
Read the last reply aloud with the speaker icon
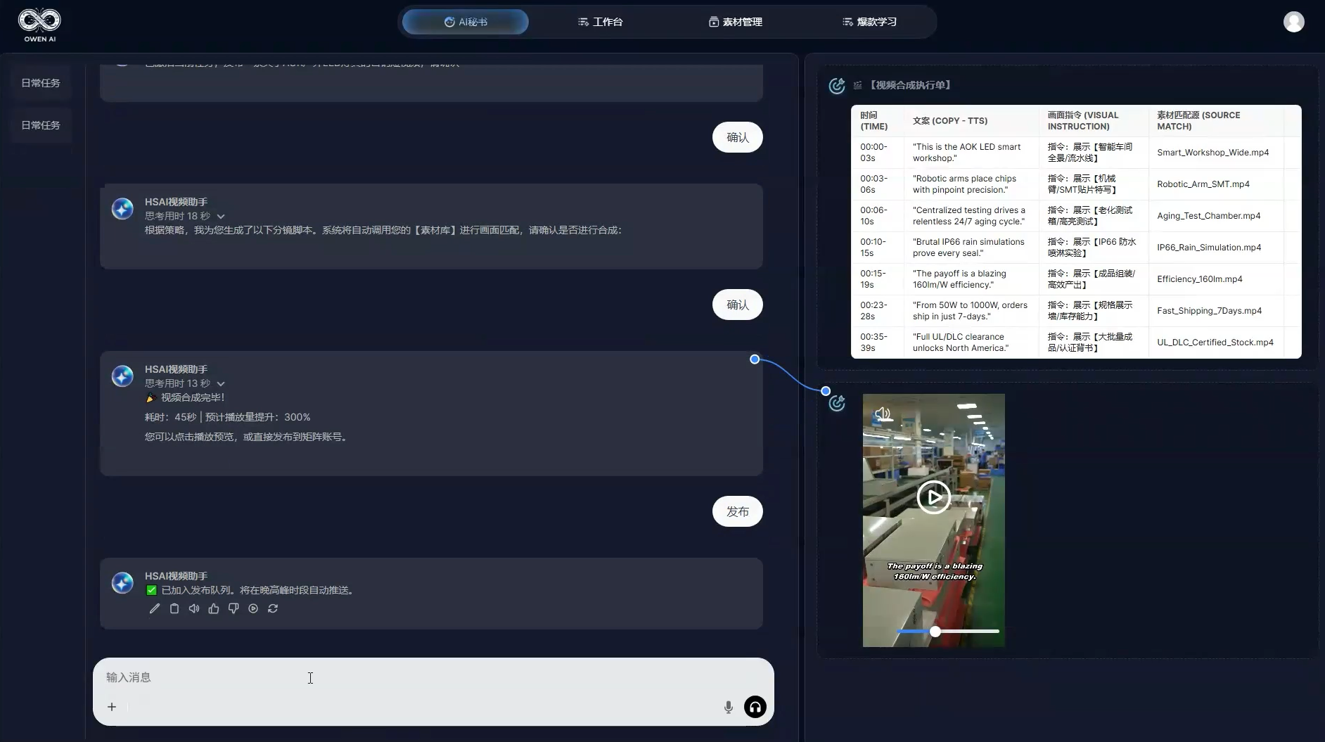tap(194, 608)
